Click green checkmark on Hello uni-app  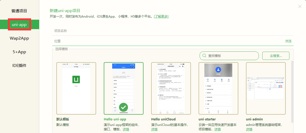click(x=124, y=107)
